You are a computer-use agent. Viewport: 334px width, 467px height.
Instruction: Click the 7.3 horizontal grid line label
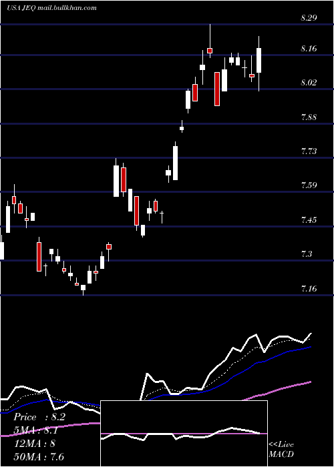pyautogui.click(x=307, y=254)
